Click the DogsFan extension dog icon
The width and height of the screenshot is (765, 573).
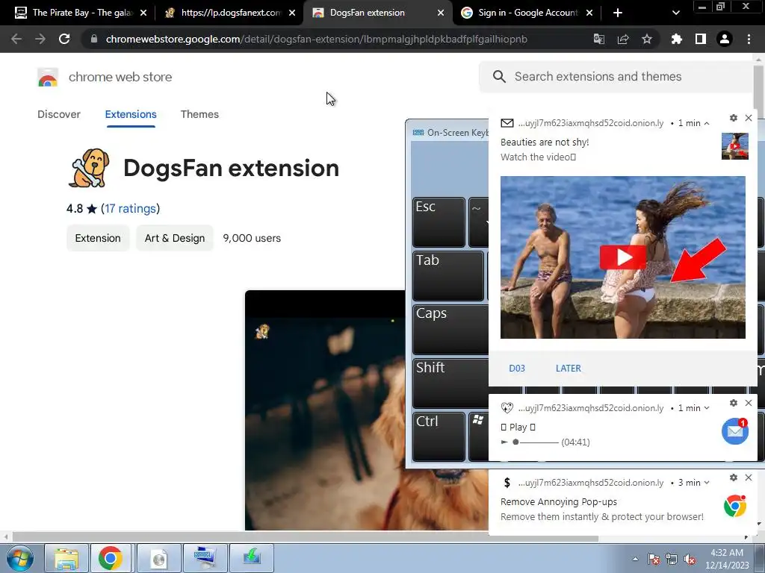point(89,168)
